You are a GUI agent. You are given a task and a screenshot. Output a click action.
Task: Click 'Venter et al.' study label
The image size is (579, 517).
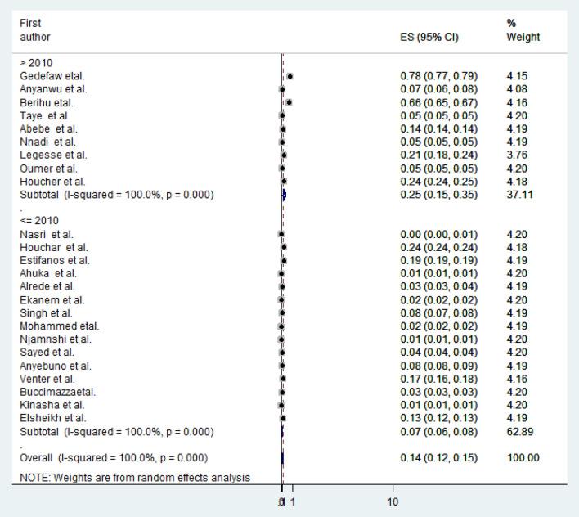click(47, 379)
